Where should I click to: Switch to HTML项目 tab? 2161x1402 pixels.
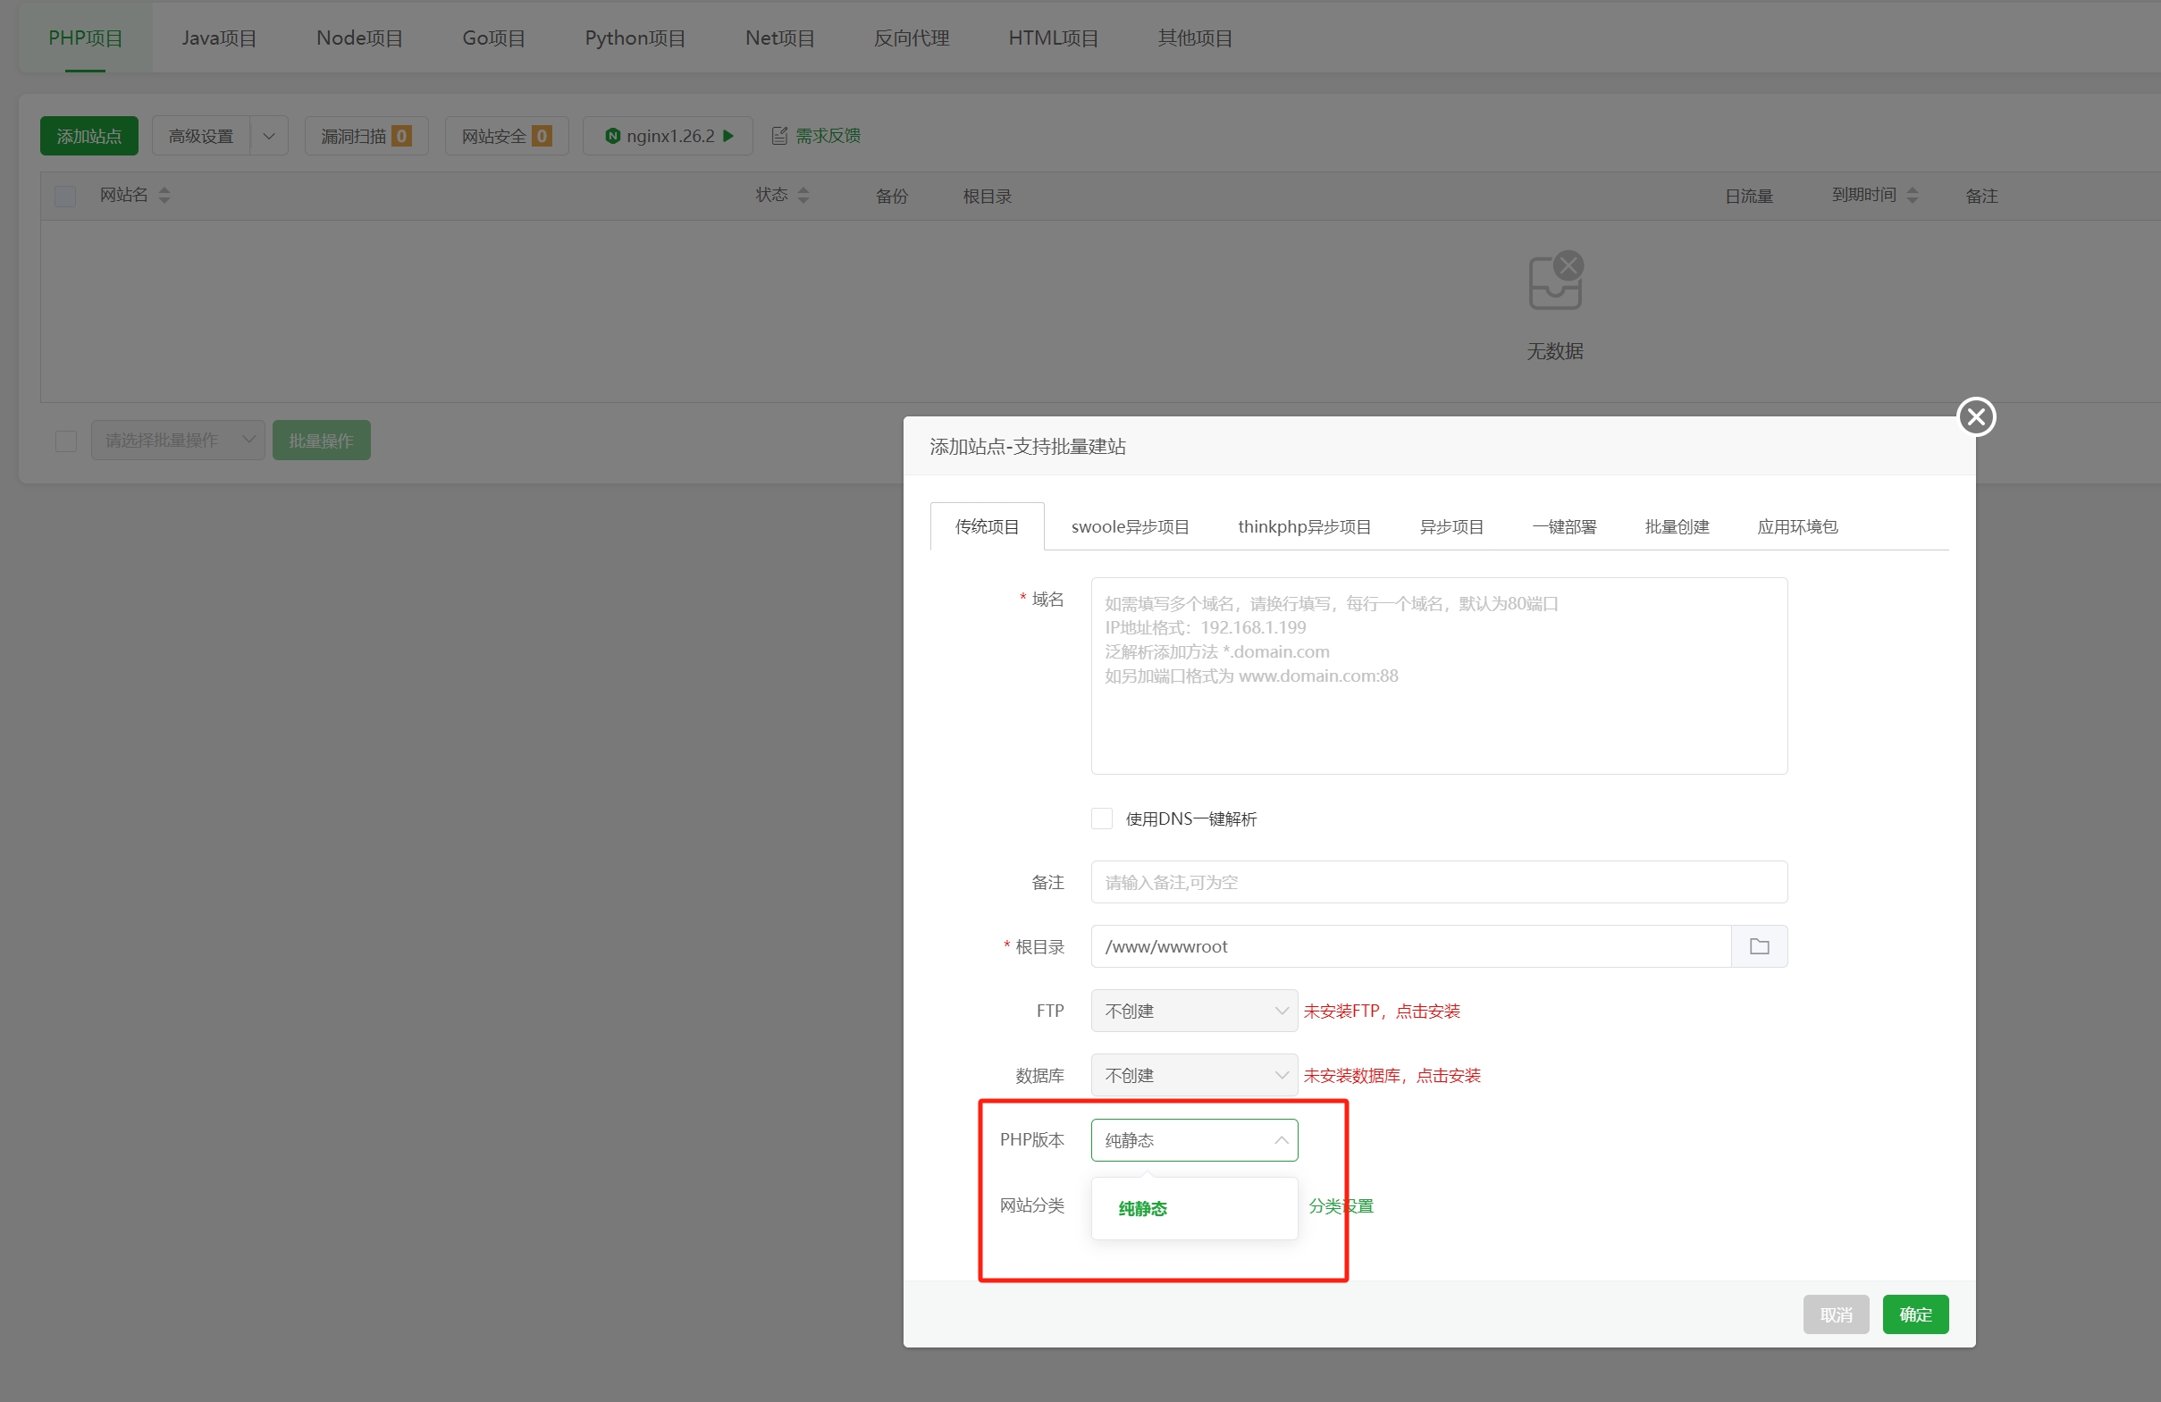[1054, 38]
